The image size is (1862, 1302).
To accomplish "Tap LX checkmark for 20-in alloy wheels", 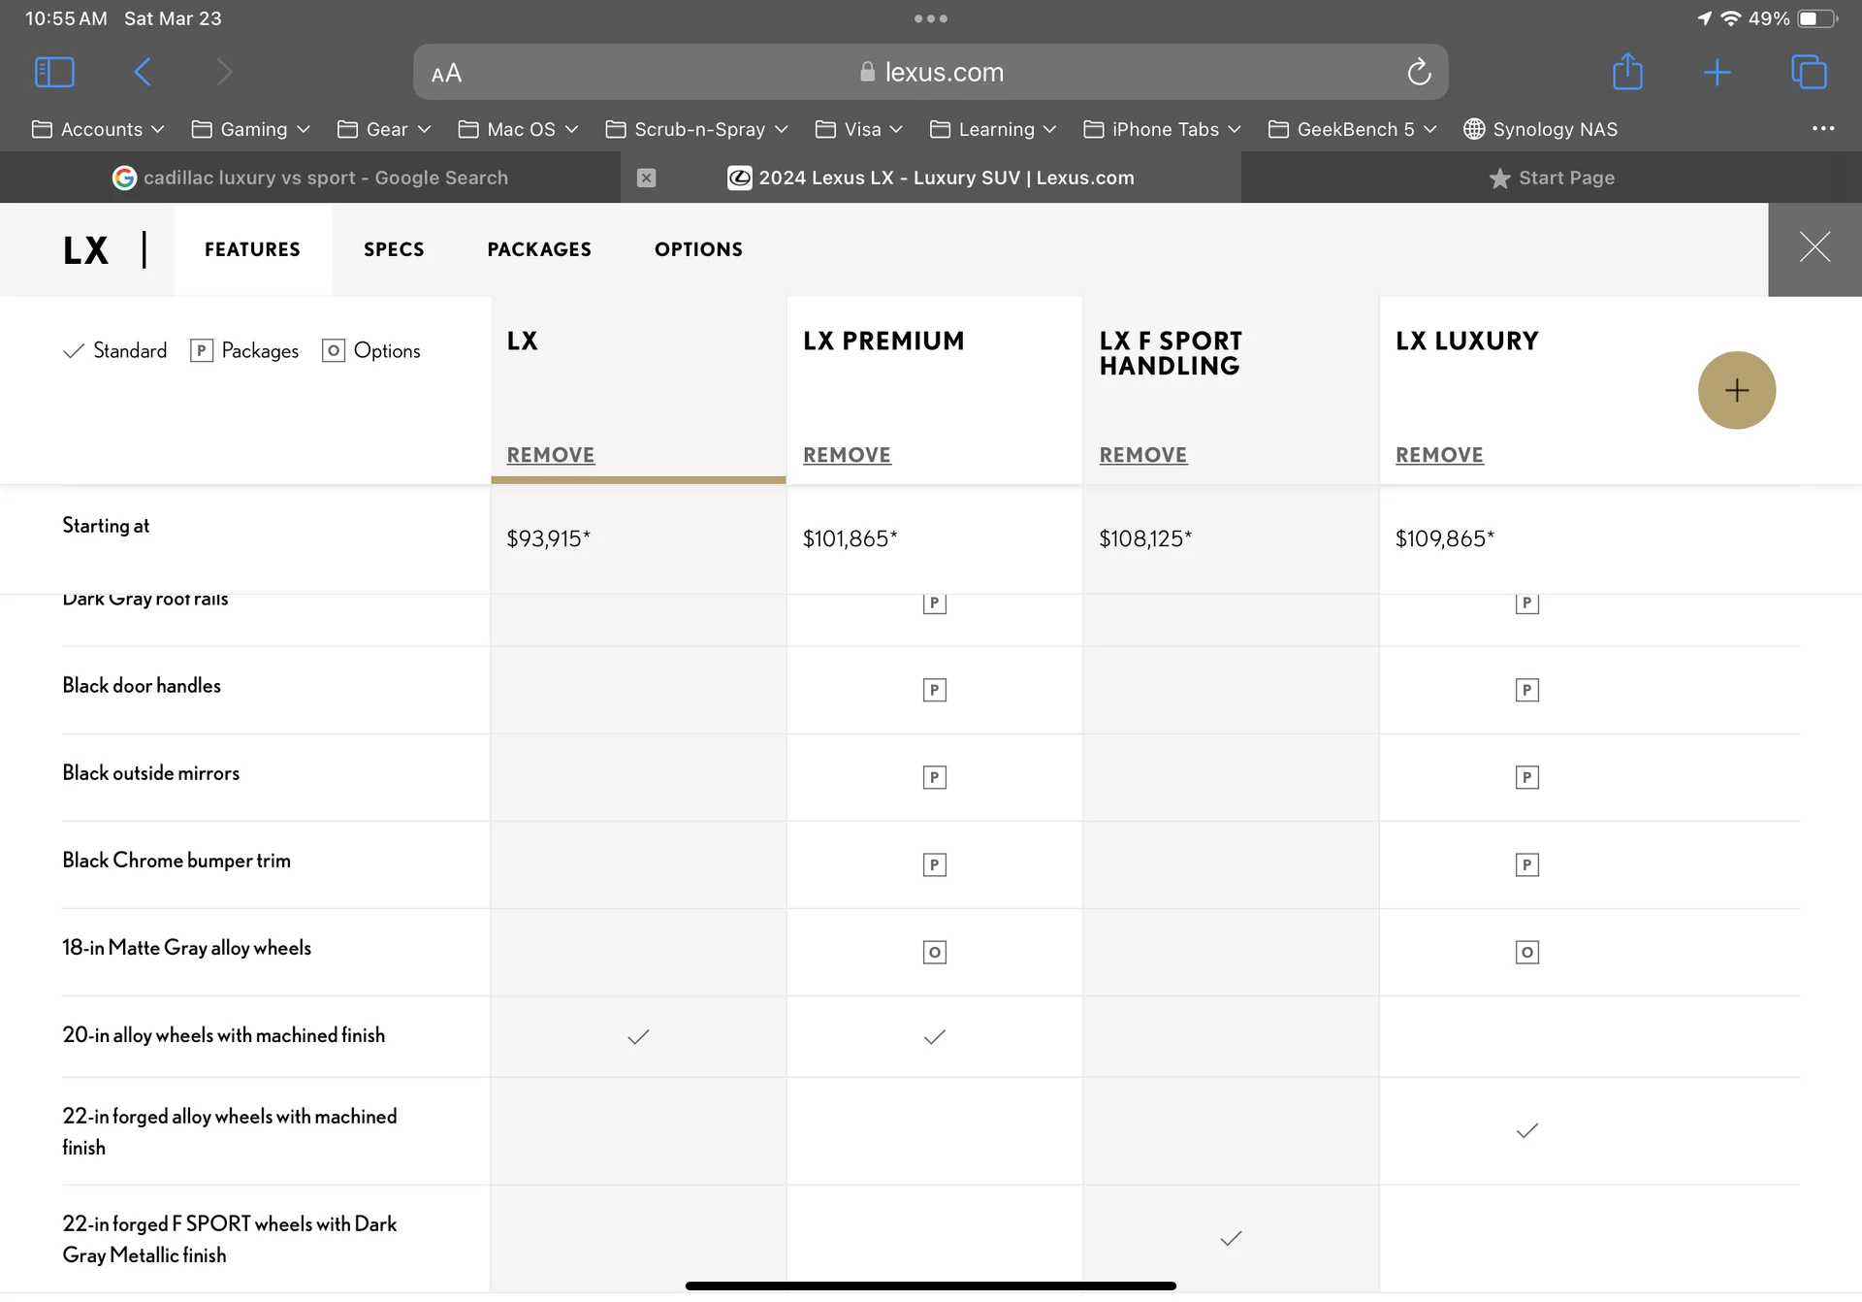I will click(x=638, y=1036).
